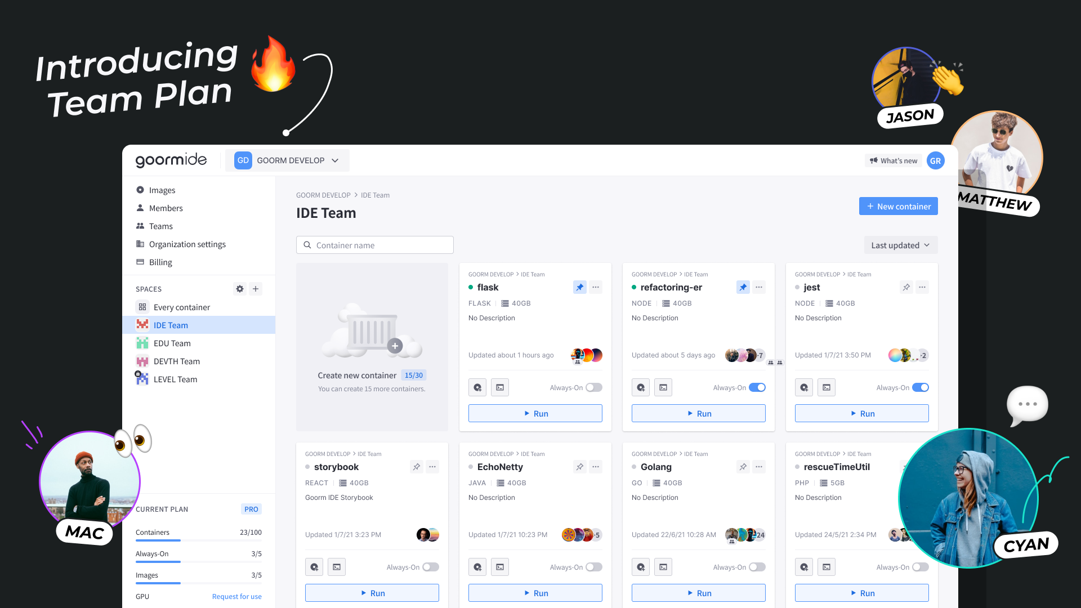The image size is (1081, 608).
Task: Click the goormide logo
Action: click(171, 160)
